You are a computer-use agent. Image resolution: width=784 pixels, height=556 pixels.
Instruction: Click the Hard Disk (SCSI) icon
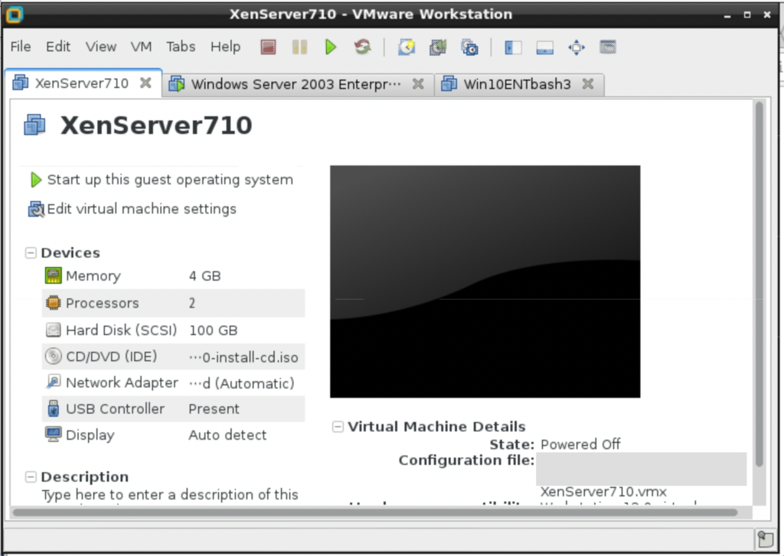(53, 330)
